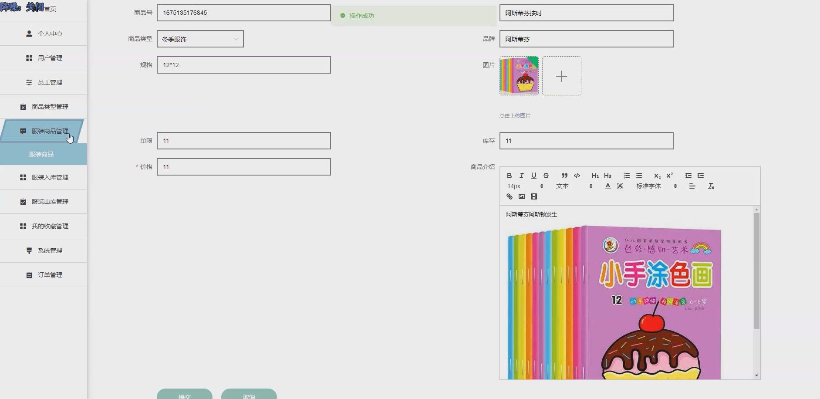Viewport: 820px width, 399px height.
Task: Apply subscript formatting
Action: pos(658,176)
